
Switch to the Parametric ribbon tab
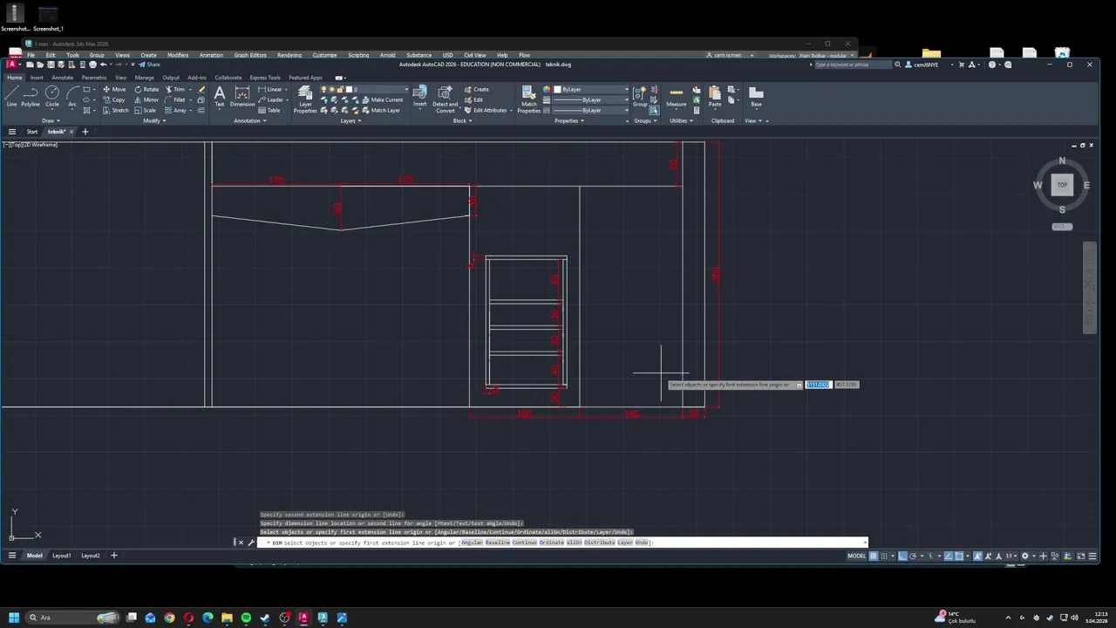94,78
